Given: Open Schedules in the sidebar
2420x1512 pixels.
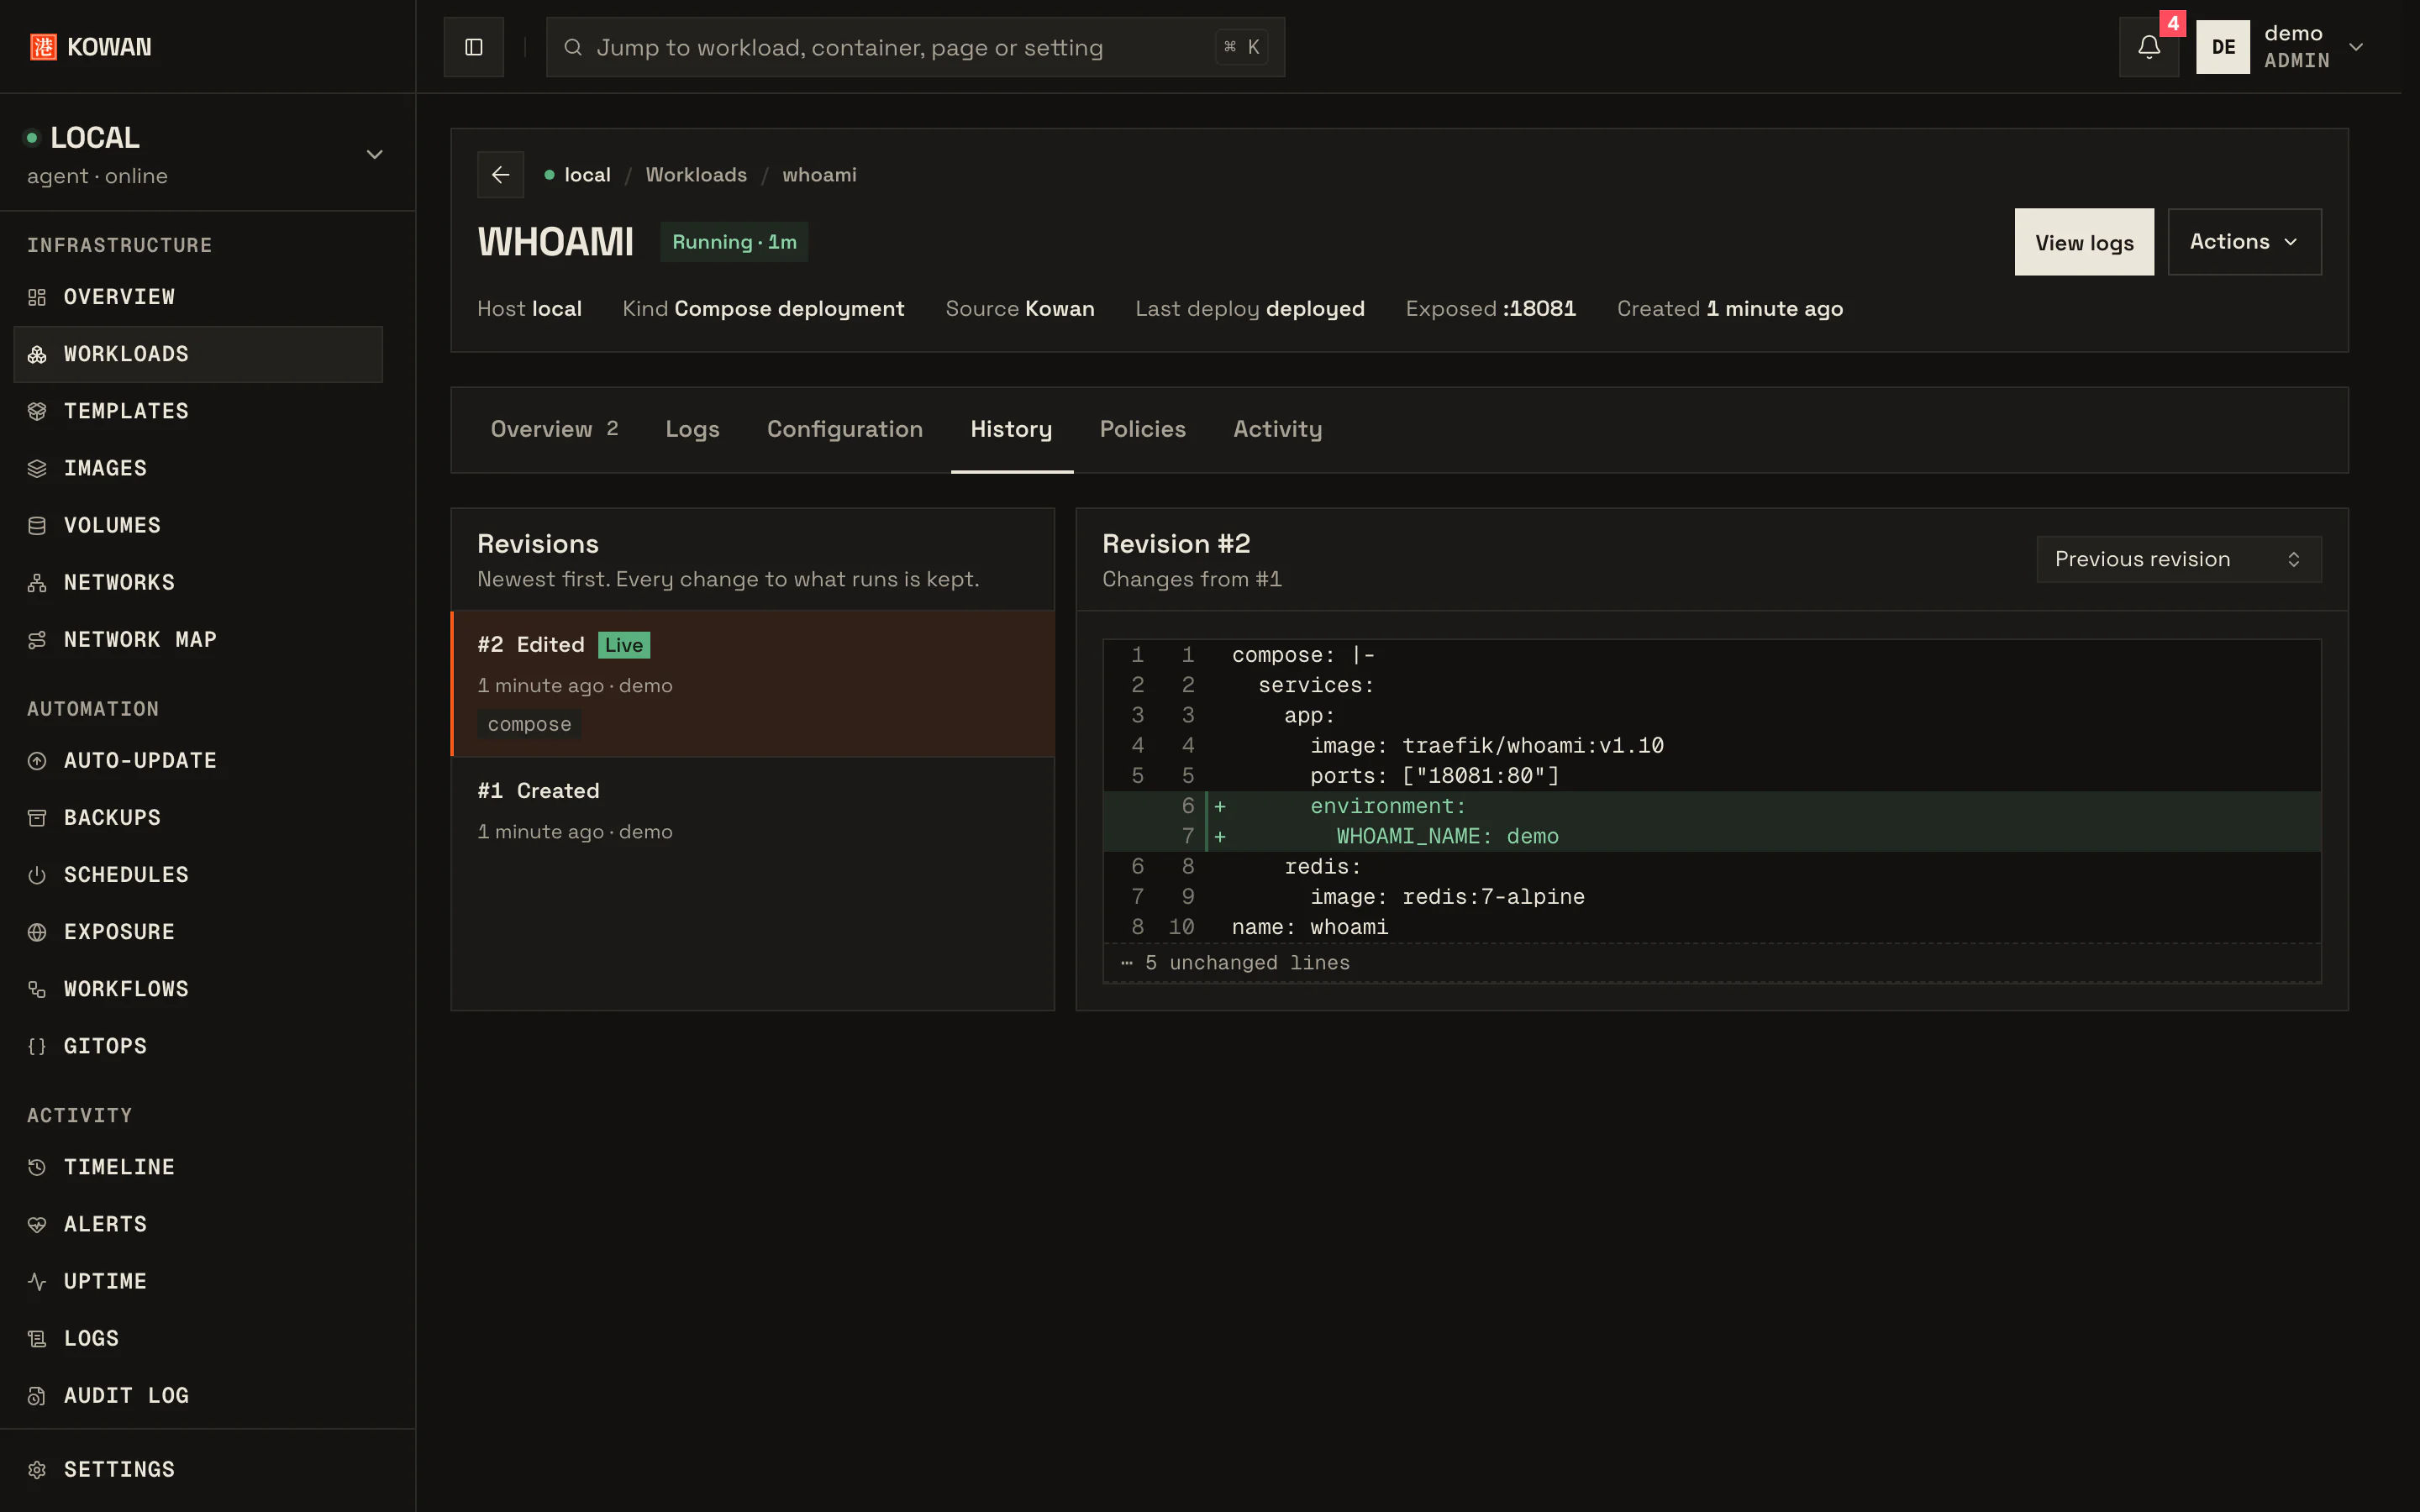Looking at the screenshot, I should [198, 874].
